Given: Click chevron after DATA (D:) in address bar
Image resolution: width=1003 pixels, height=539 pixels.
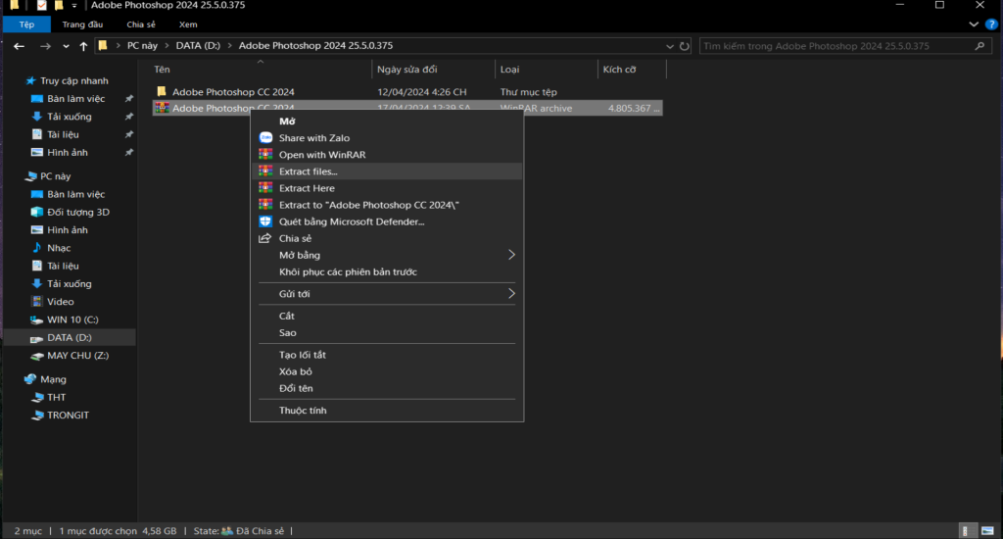Looking at the screenshot, I should point(229,46).
